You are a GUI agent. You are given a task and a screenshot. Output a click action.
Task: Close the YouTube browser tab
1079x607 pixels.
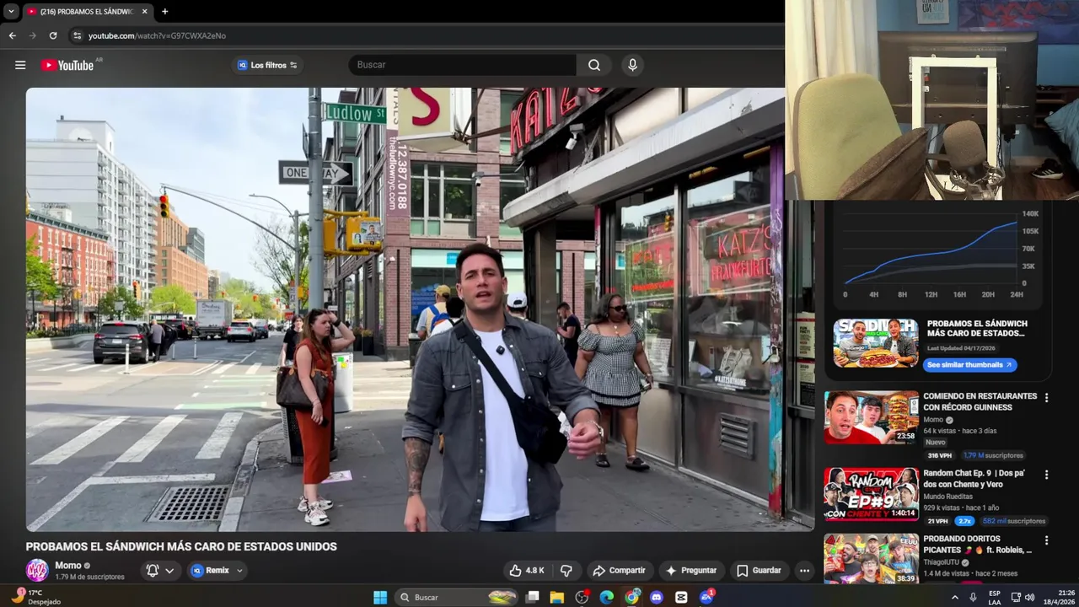144,12
